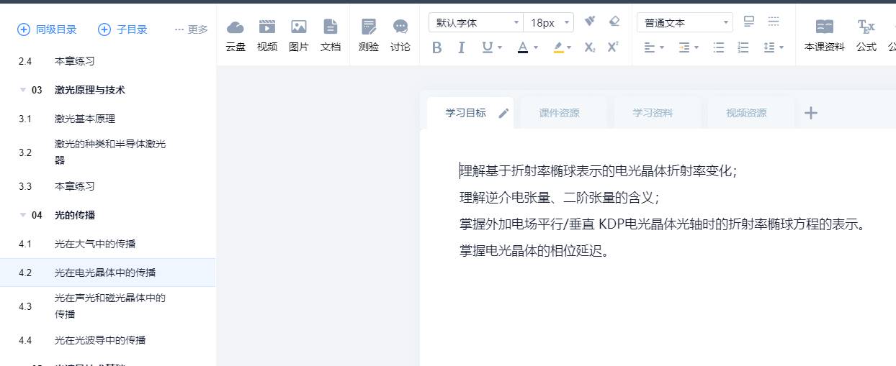Screen dimensions: 896x366
Task: Click the 云盘 cloud drive icon
Action: click(x=235, y=28)
